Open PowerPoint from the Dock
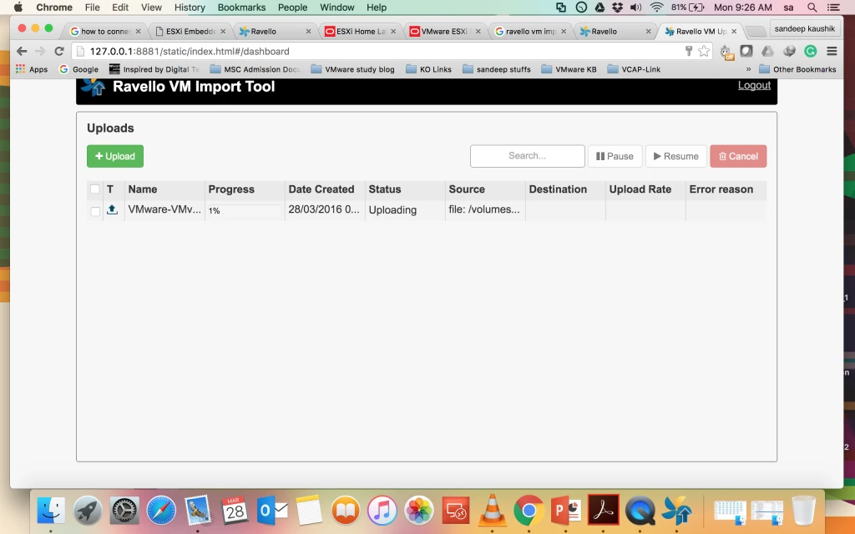This screenshot has height=534, width=855. pyautogui.click(x=565, y=511)
